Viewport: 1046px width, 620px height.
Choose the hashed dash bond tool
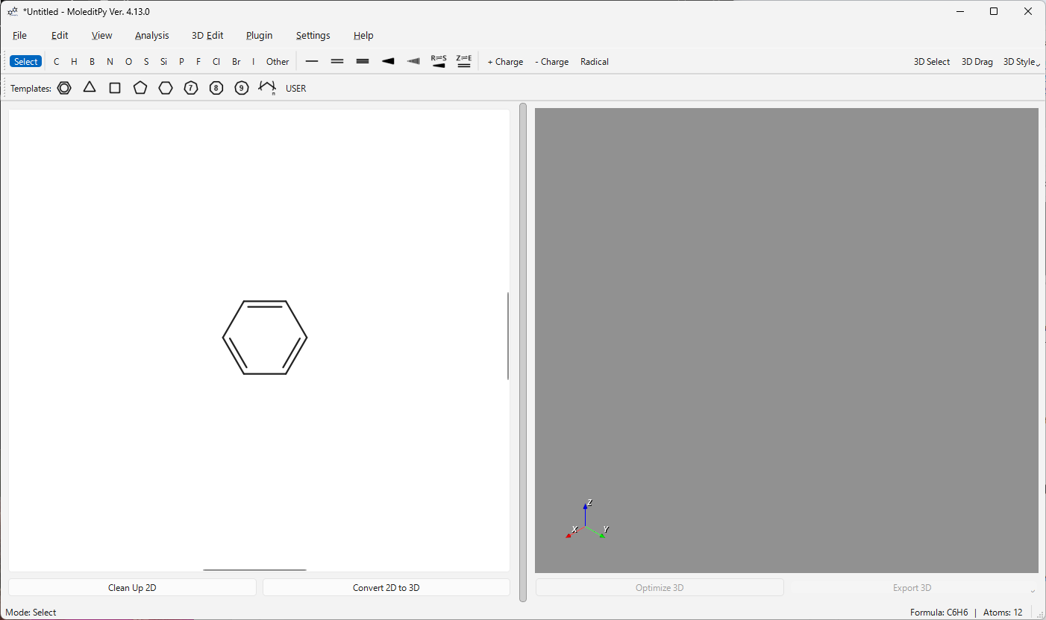[413, 61]
